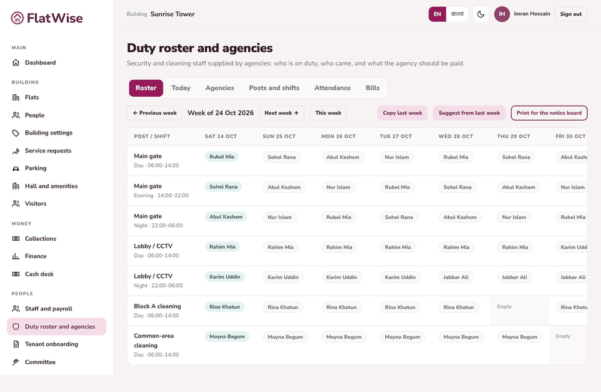Viewport: 601px width, 392px height.
Task: Go to Next week
Action: (281, 113)
